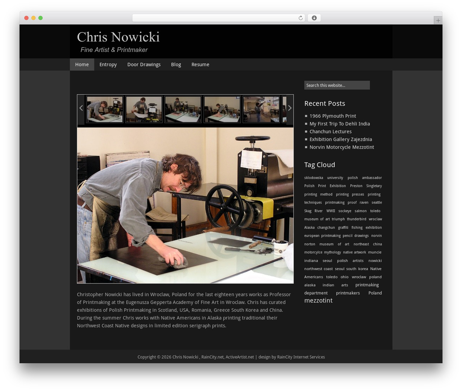Click the thunderbird tag

tap(357, 219)
